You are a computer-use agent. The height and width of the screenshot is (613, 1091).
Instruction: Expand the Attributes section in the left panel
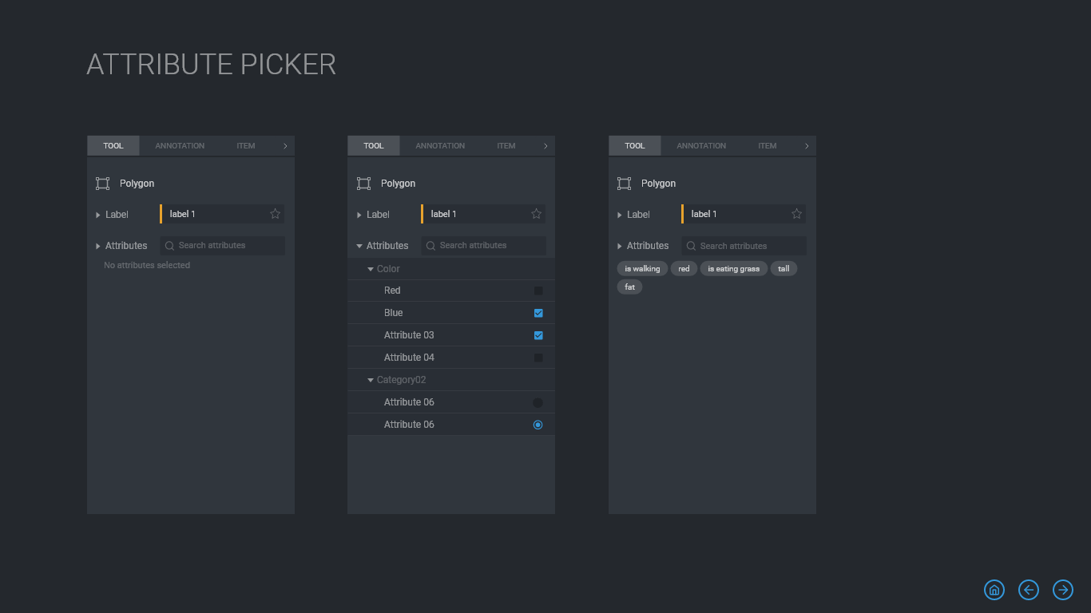coord(98,246)
